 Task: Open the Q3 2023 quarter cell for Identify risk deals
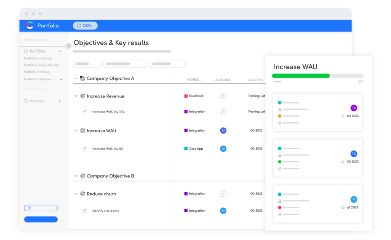pos(256,211)
